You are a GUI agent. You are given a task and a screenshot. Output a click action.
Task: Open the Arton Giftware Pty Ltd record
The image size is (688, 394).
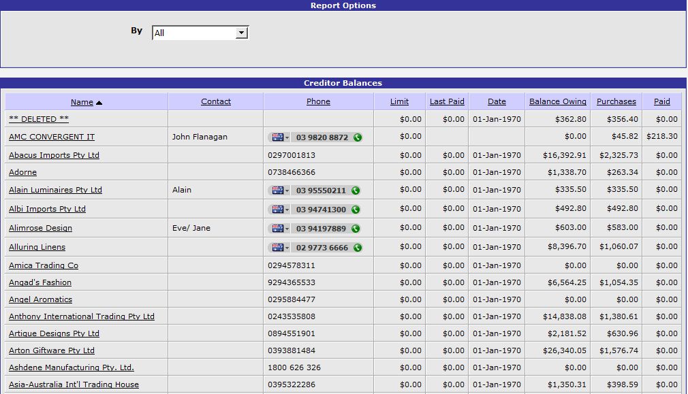(x=52, y=350)
